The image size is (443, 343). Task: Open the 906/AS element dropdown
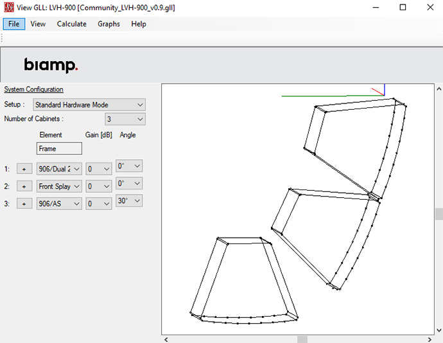click(x=59, y=204)
